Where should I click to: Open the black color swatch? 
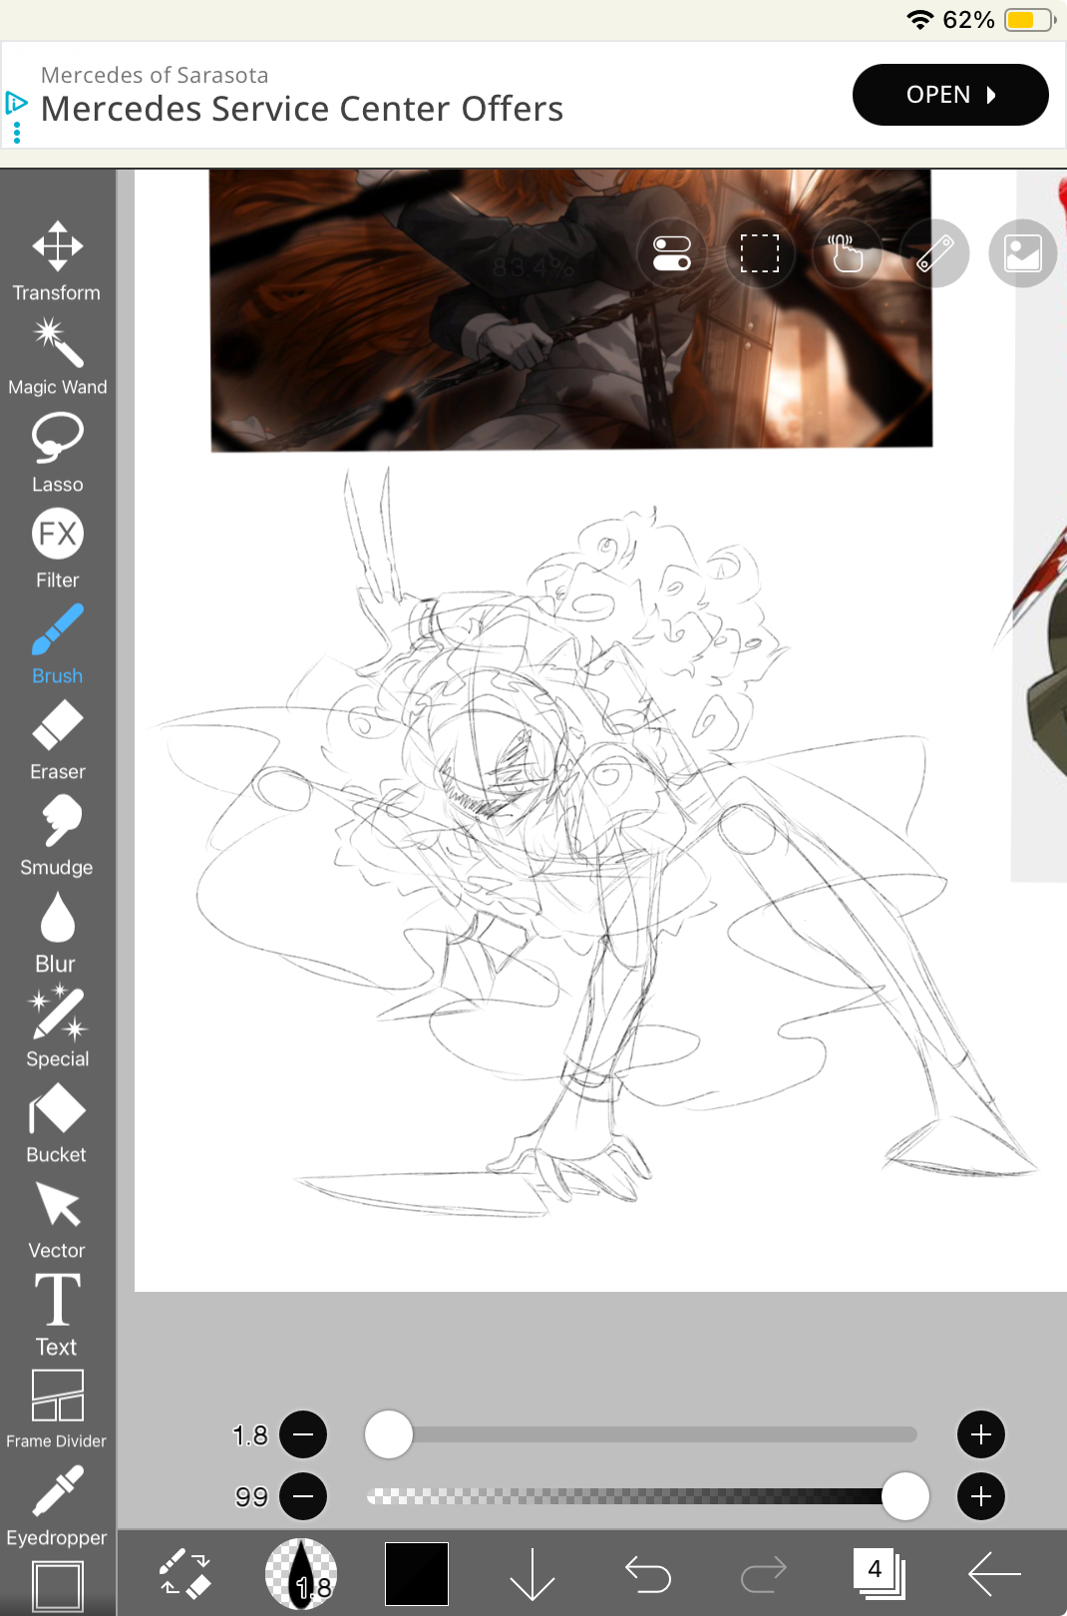tap(417, 1574)
